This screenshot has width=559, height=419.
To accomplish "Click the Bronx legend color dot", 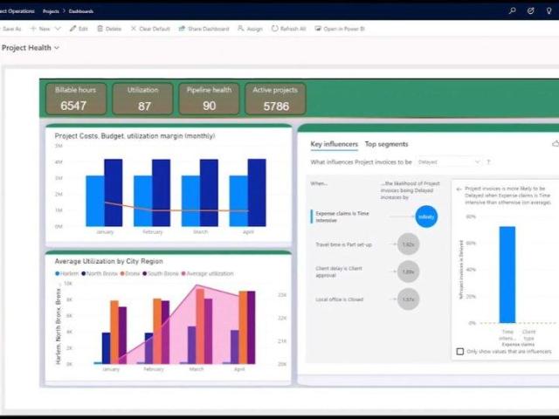I will coord(122,273).
